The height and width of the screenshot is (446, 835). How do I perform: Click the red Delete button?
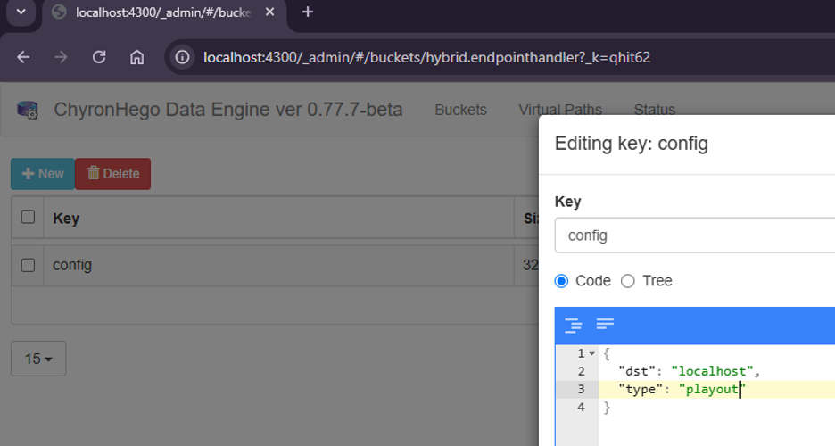point(112,174)
